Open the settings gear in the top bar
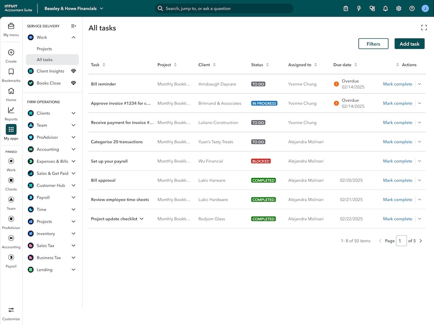434x325 pixels. coord(398,8)
